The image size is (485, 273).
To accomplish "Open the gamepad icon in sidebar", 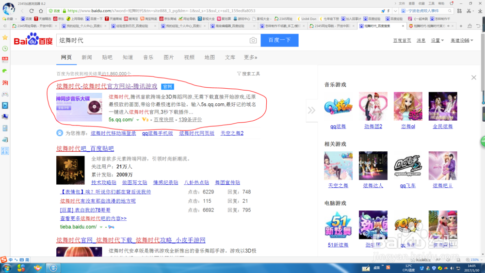I will (5, 94).
